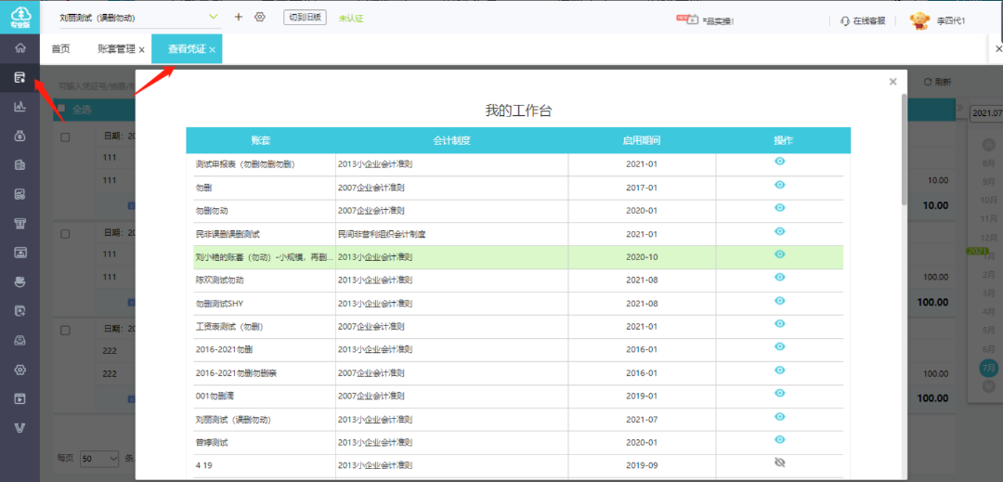Open the money bag sidebar icon

tap(20, 136)
